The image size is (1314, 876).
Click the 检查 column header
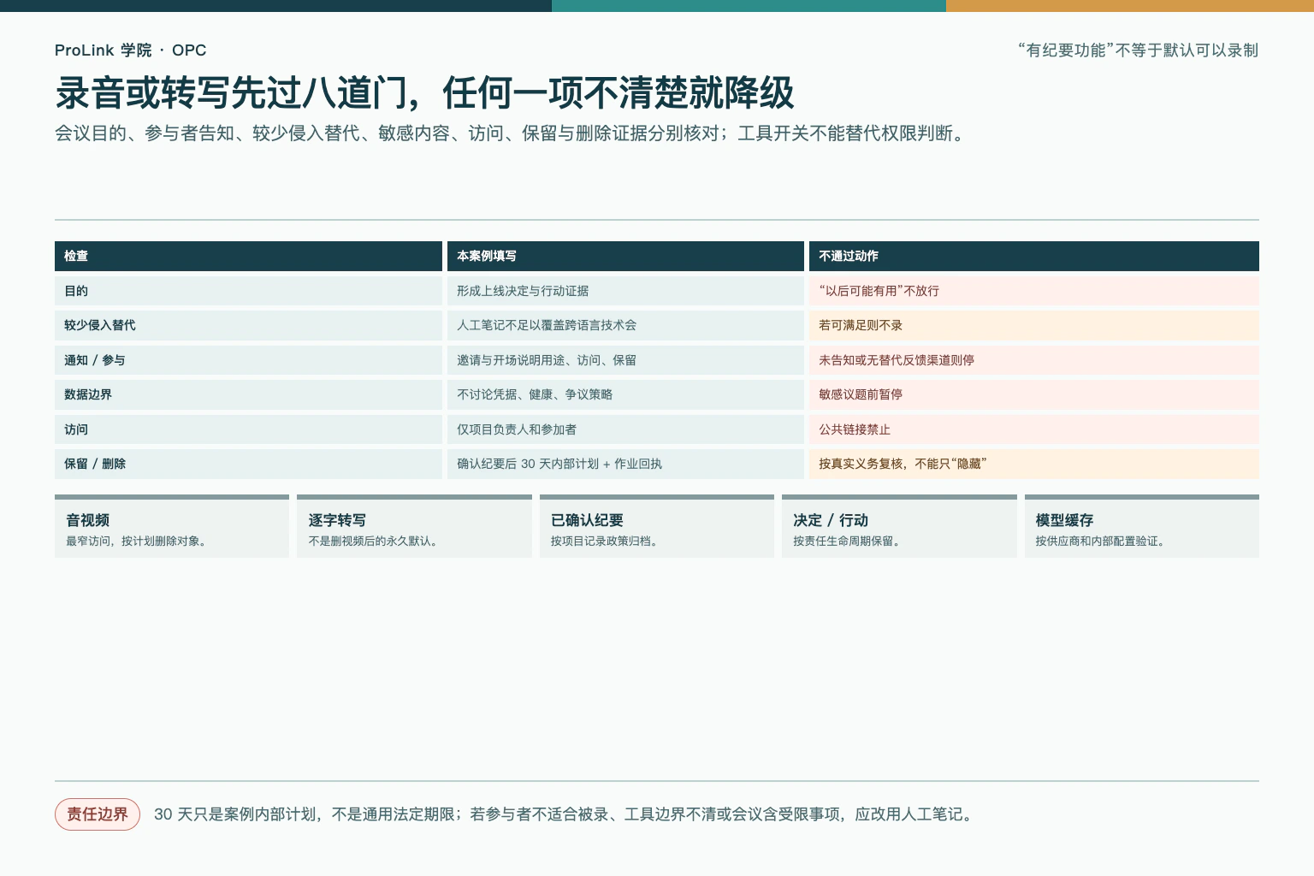click(248, 256)
